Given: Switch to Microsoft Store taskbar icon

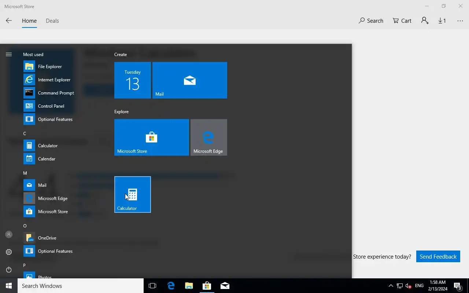Looking at the screenshot, I should (207, 286).
